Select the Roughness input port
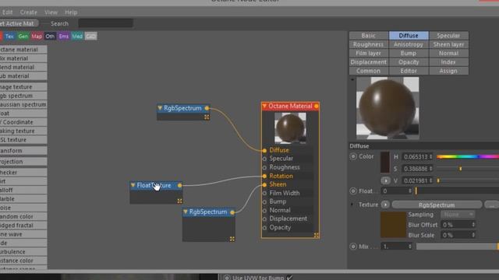The width and height of the screenshot is (499, 280). (x=264, y=168)
